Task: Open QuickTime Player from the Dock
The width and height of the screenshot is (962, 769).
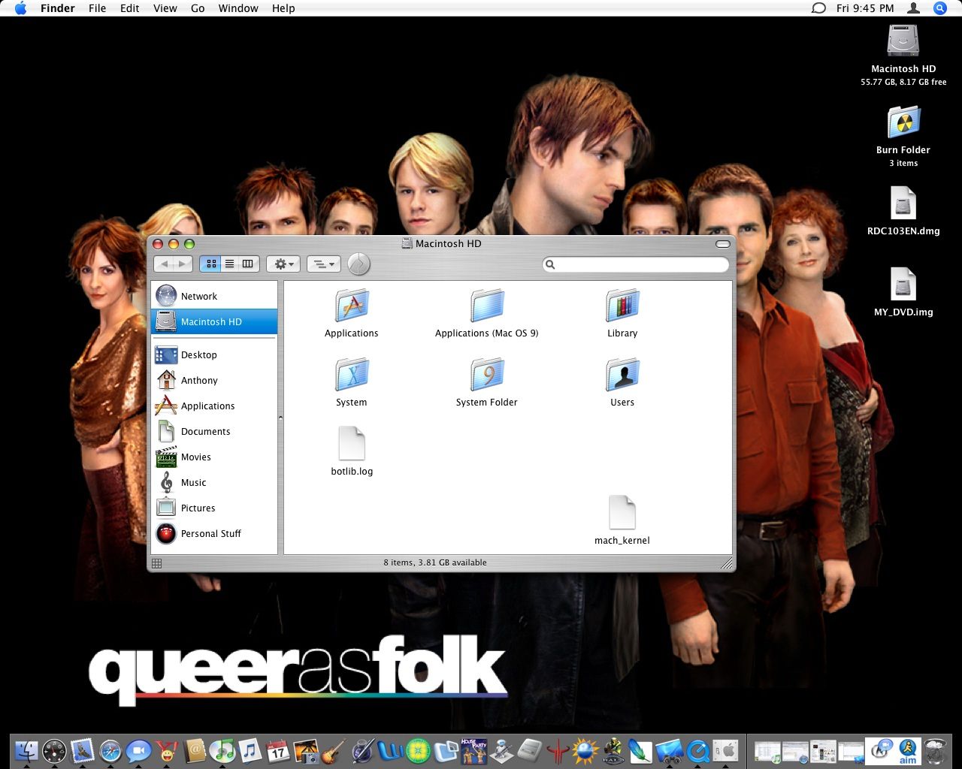Action: (x=698, y=750)
